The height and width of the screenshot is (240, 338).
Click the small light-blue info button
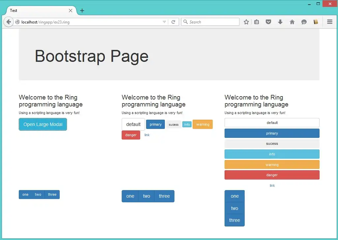[187, 125]
